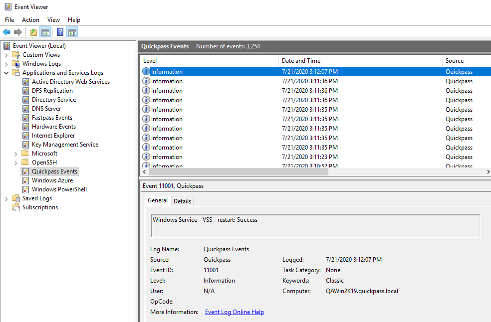Click the Fastpass Events log icon

(25, 118)
